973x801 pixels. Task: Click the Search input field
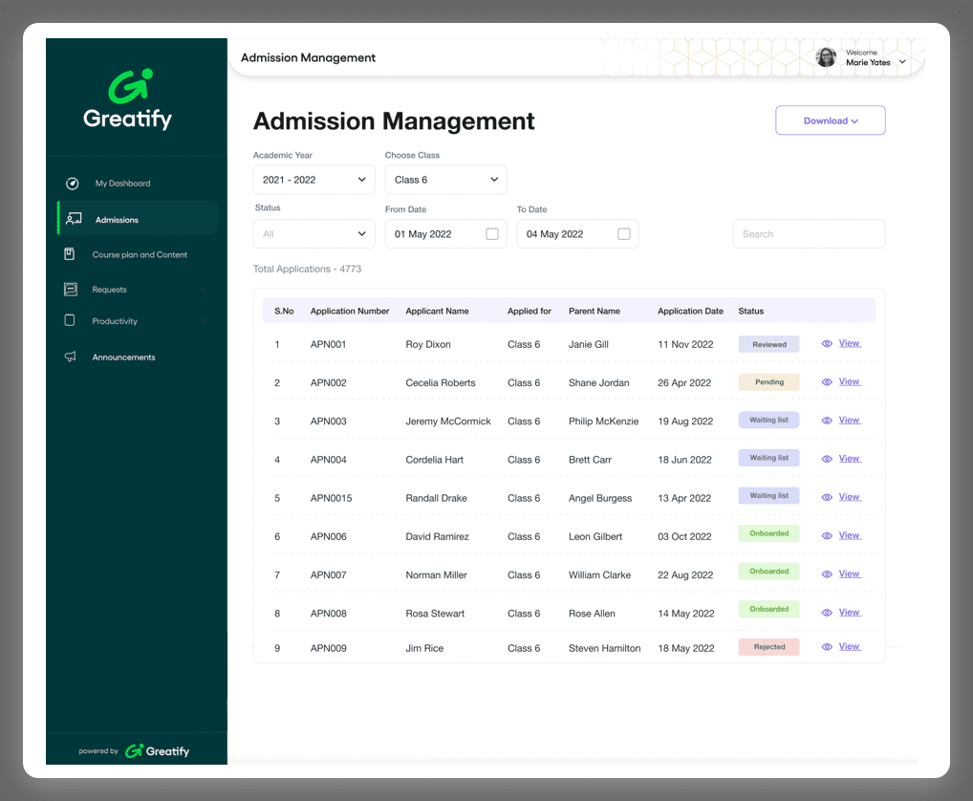click(x=809, y=234)
